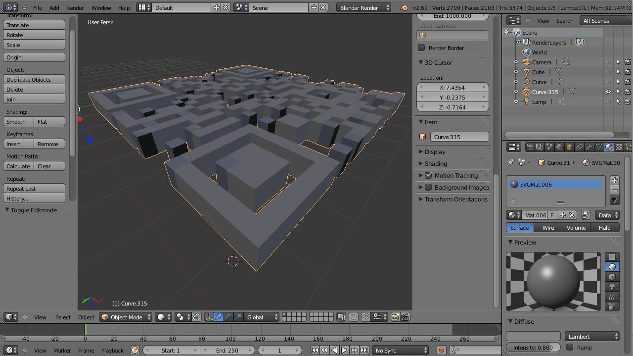The image size is (633, 356).
Task: Switch to the Texture checkerboard properties icon
Action: point(618,147)
